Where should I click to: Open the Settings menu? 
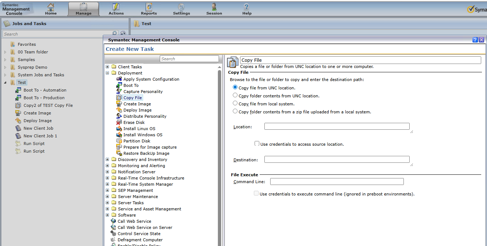[x=181, y=8]
